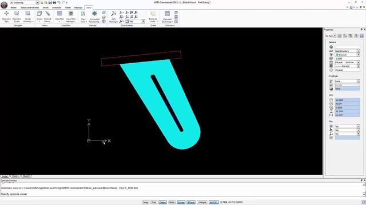Viewport: 366px width, 205px height.
Task: Expand the first Misc Yes dropdown
Action: 359,126
